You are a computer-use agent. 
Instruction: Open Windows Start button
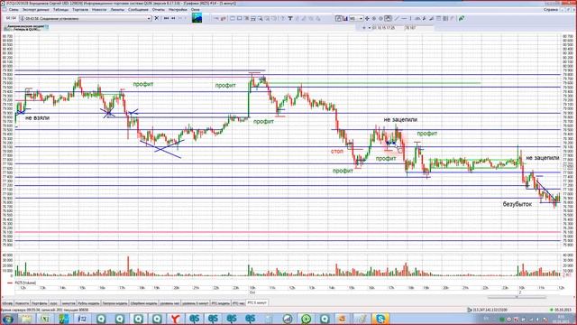[7, 319]
